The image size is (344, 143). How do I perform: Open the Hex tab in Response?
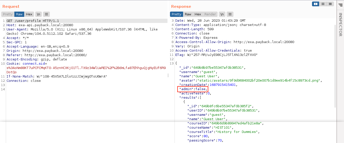[198, 14]
